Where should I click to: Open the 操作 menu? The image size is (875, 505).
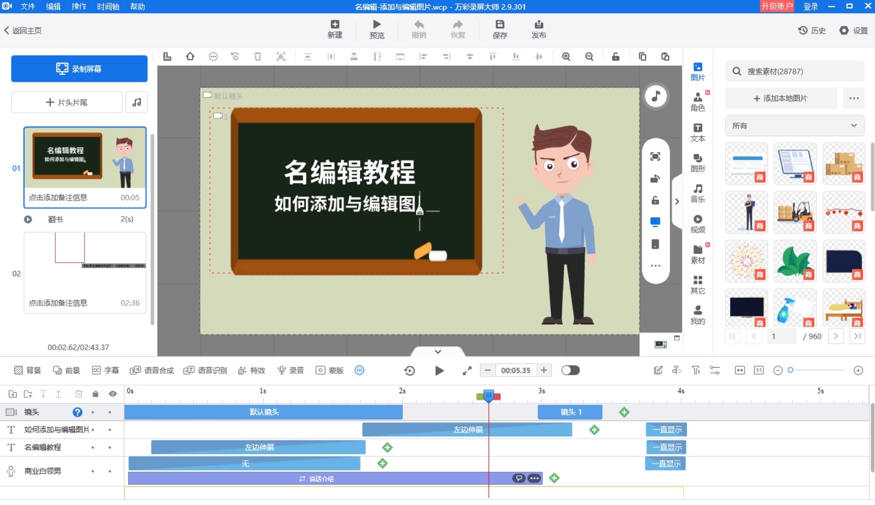[79, 6]
